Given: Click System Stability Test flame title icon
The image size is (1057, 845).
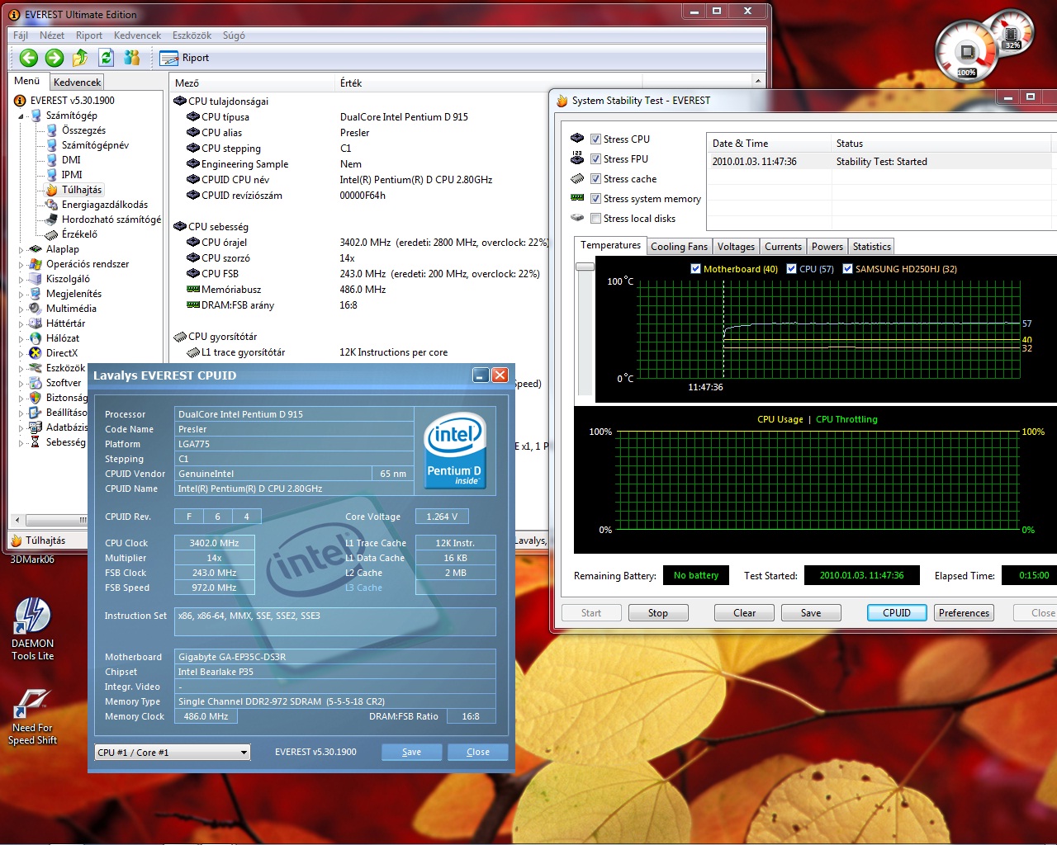Looking at the screenshot, I should 562,101.
